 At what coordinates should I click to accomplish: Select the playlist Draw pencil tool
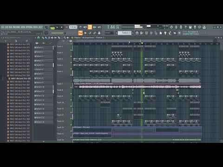[x=43, y=38]
